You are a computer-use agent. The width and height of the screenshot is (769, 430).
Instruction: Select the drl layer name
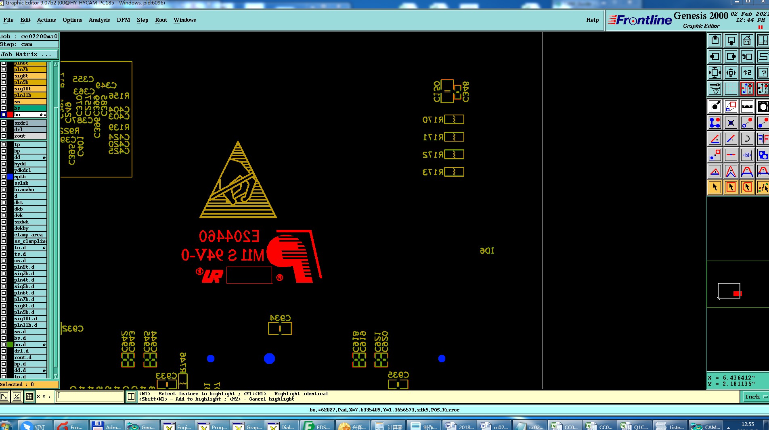30,129
